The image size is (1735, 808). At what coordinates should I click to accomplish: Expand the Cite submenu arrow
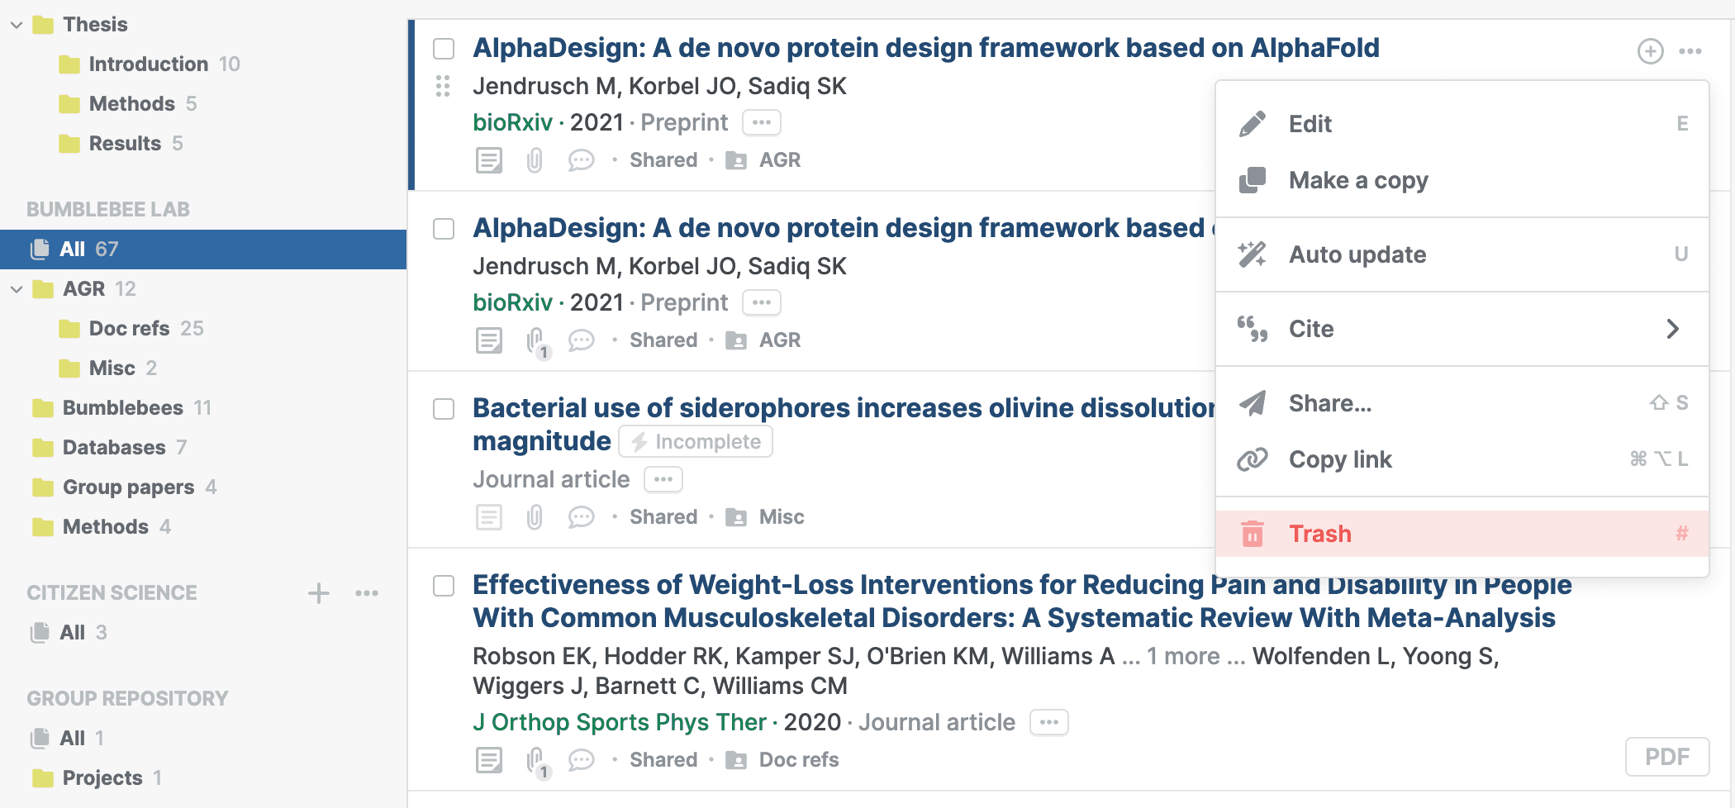1672,329
